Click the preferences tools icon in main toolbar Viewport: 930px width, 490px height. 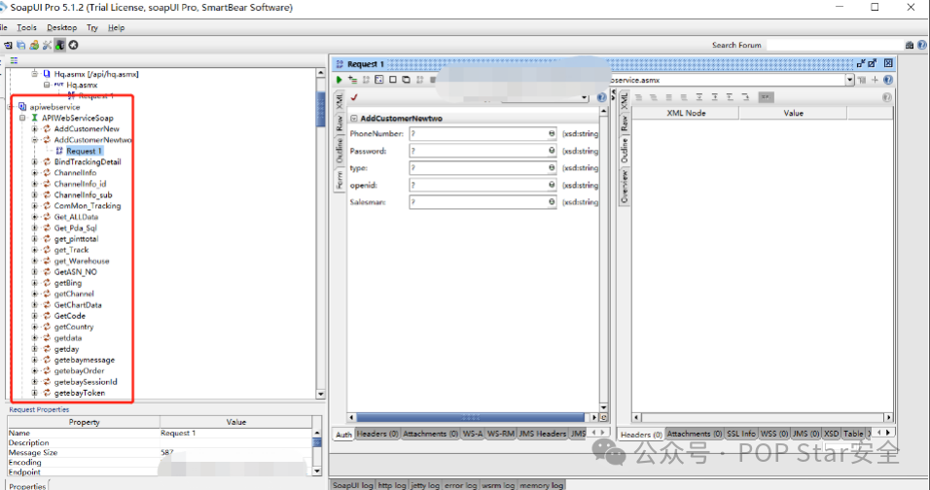pos(46,45)
